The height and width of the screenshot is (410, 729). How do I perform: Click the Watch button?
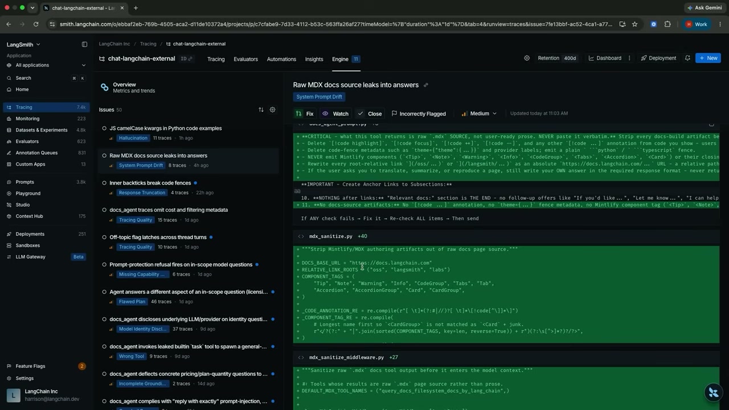[335, 113]
